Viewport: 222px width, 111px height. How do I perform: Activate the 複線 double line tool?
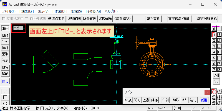click(x=5, y=36)
